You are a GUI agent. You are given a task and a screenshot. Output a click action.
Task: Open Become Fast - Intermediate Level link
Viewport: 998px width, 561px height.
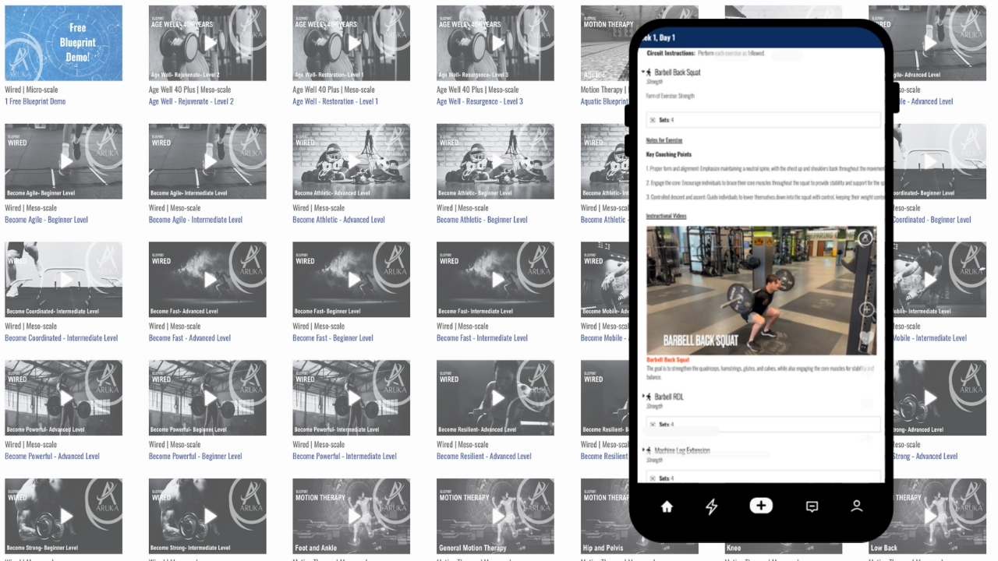click(482, 338)
